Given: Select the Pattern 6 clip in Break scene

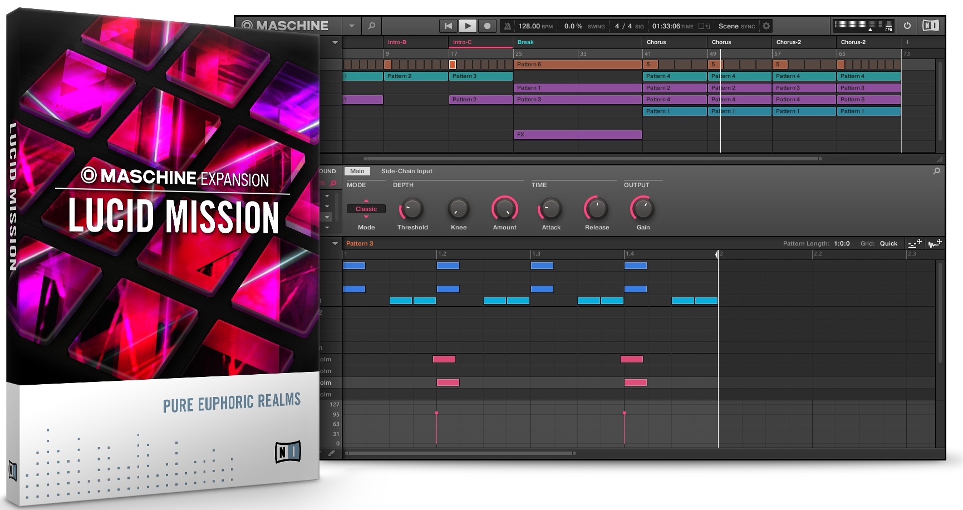Looking at the screenshot, I should tap(577, 65).
